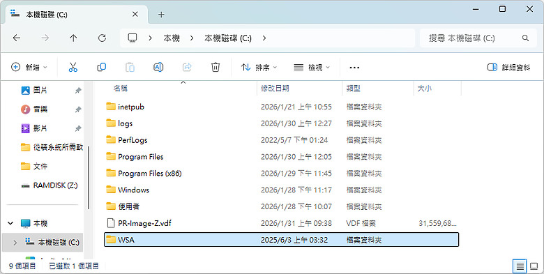This screenshot has width=544, height=274.
Task: Switch to large thumbnails view icon in status bar
Action: click(x=534, y=266)
